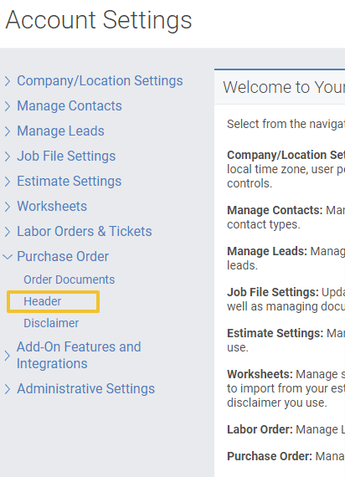Select the Estimate Settings navigation label

70,182
